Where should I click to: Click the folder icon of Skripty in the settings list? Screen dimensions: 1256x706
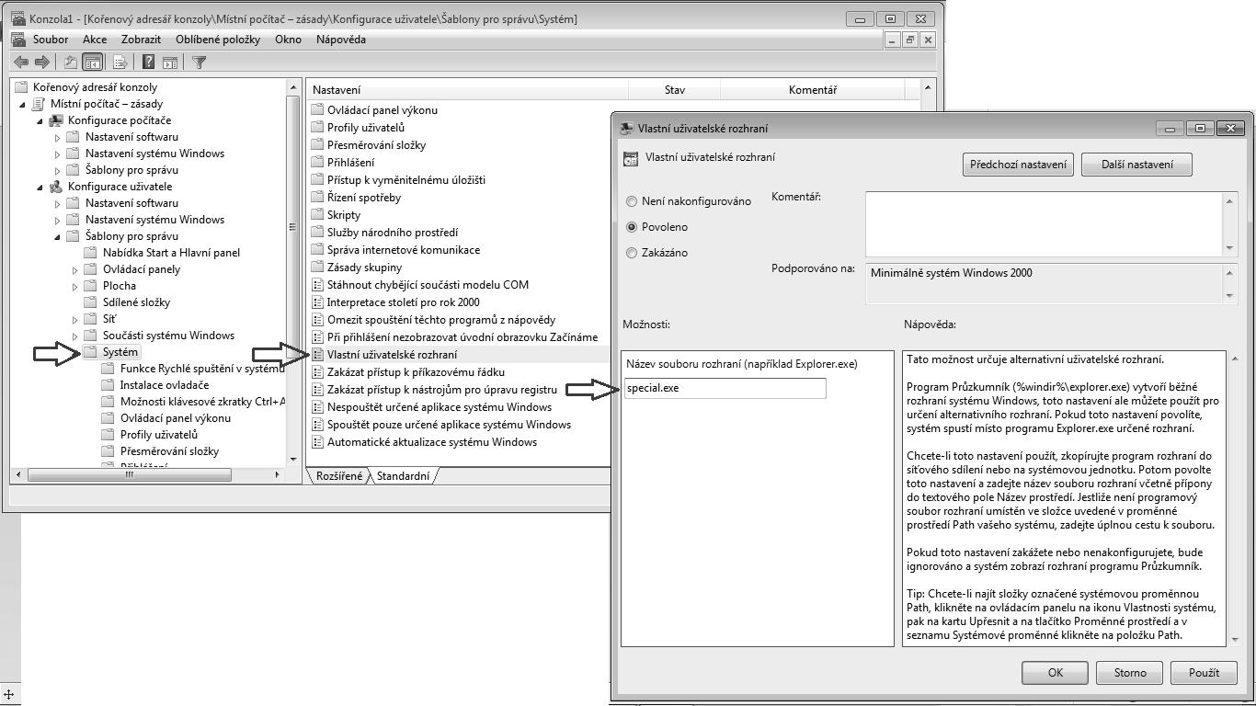(x=318, y=215)
